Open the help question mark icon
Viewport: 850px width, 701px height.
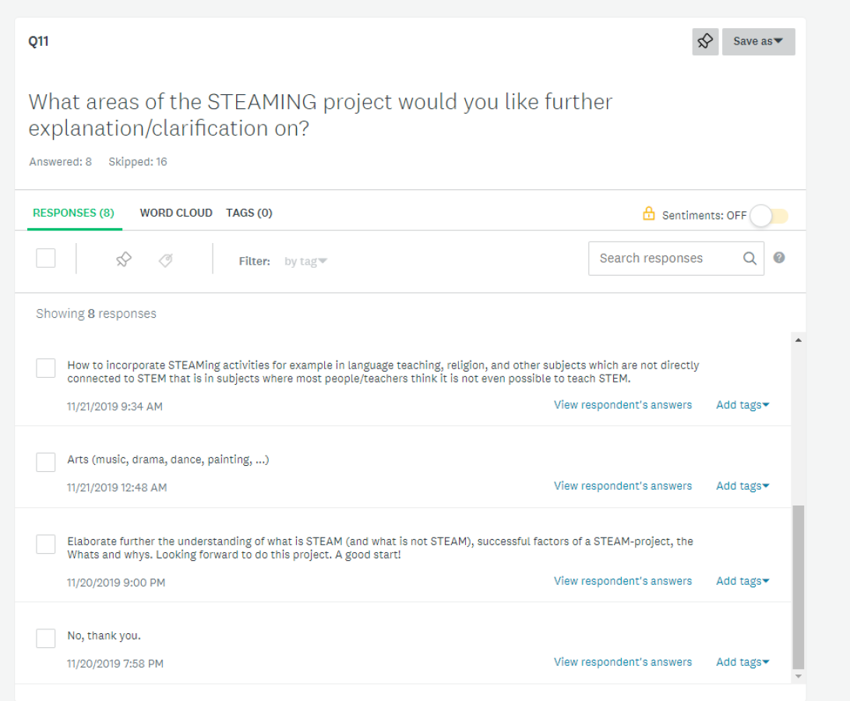click(779, 258)
